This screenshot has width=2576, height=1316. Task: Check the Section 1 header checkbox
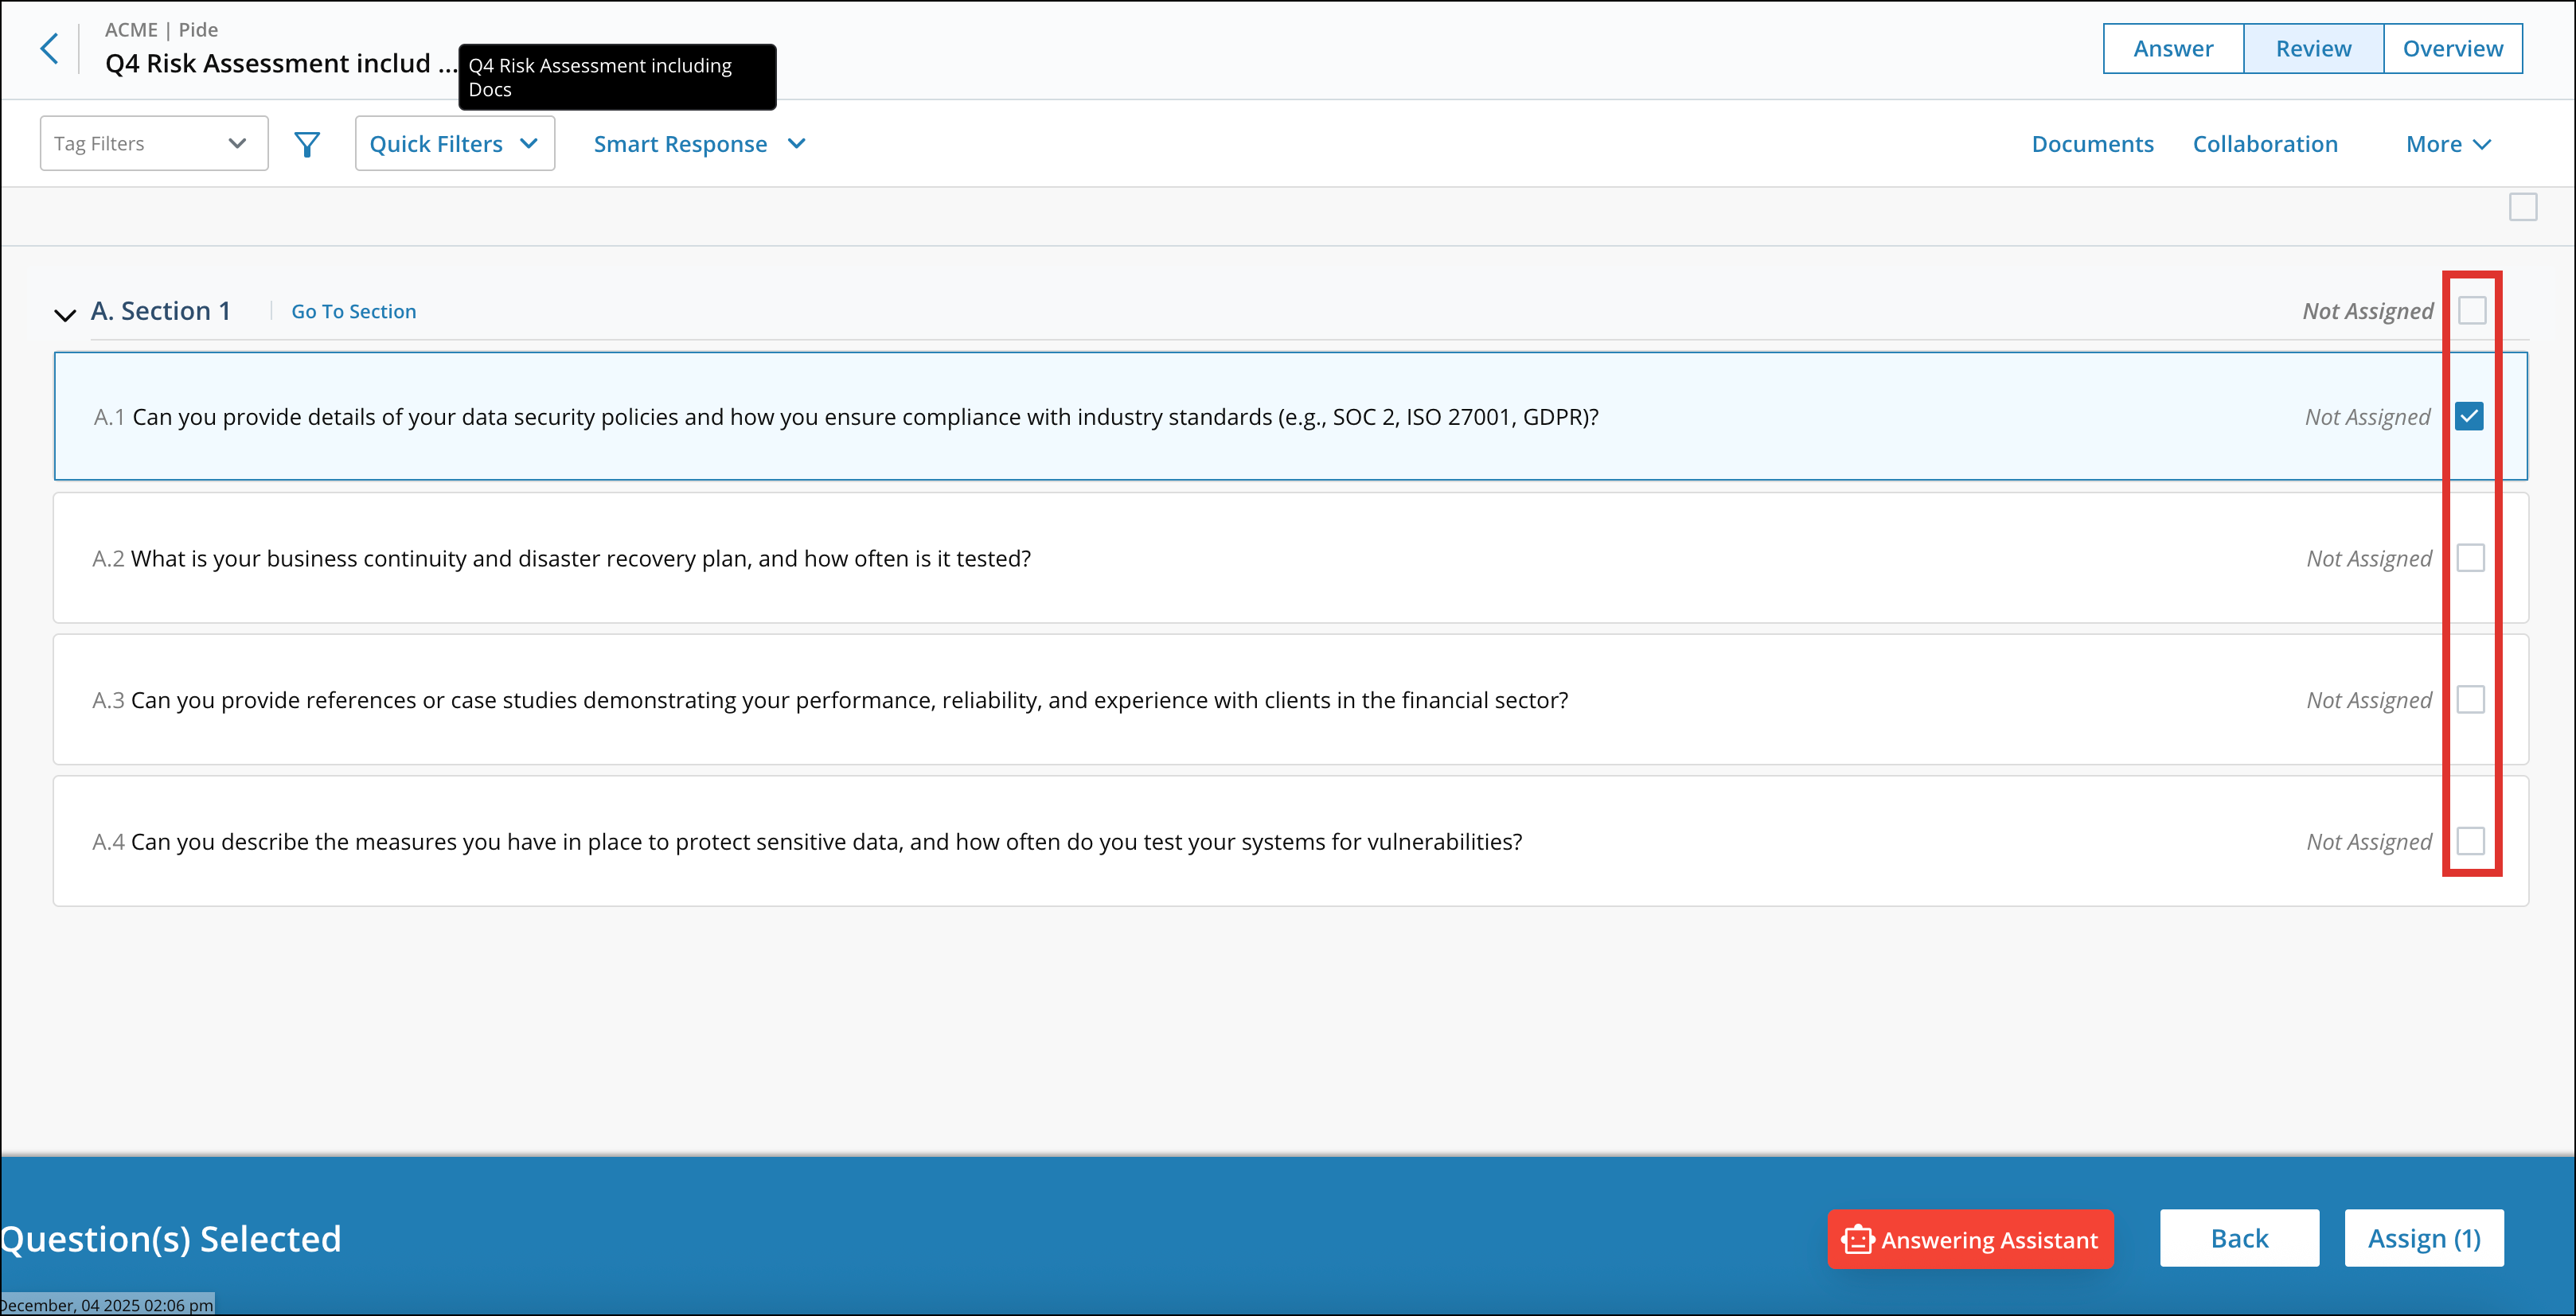tap(2472, 311)
